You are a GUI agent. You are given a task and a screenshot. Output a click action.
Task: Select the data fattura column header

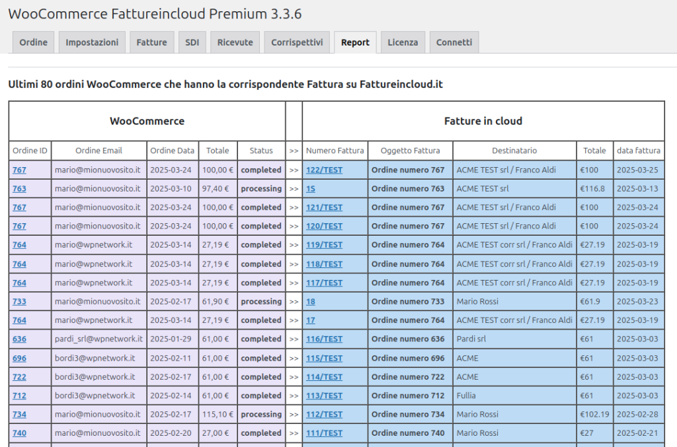[639, 151]
